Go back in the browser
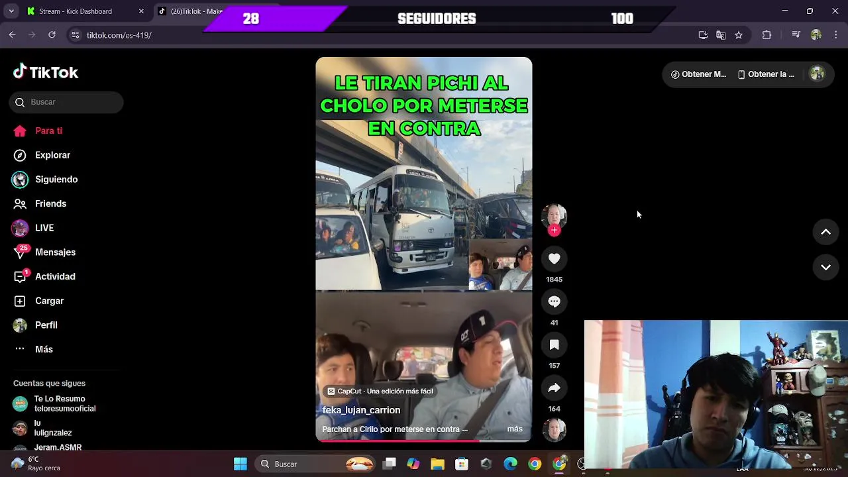Viewport: 848px width, 477px height. (13, 35)
